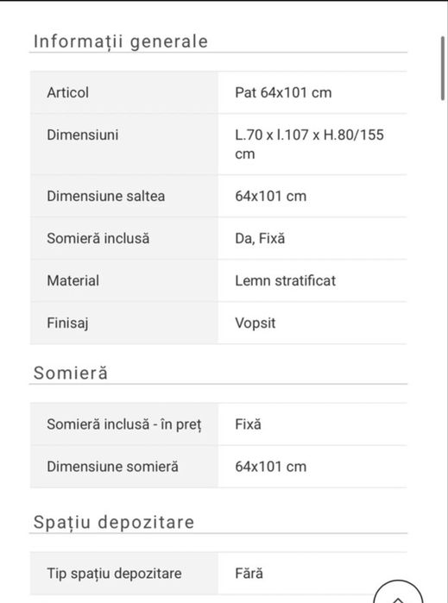Screen dimensions: 448x603
Task: Click the Pat 64x101 cm value
Action: tap(283, 92)
